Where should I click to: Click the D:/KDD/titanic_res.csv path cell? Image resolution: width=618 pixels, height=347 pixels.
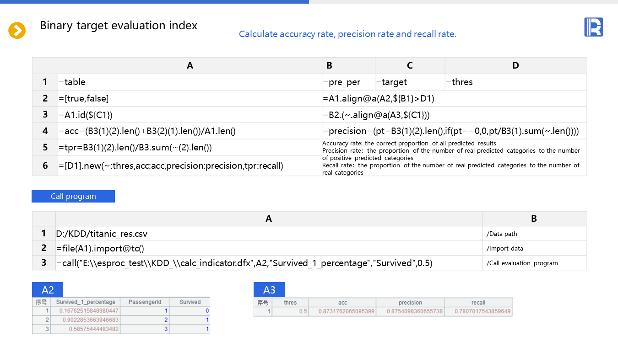tap(268, 234)
